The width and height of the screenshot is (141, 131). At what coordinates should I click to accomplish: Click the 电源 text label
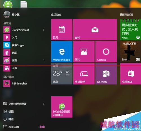point(11,119)
